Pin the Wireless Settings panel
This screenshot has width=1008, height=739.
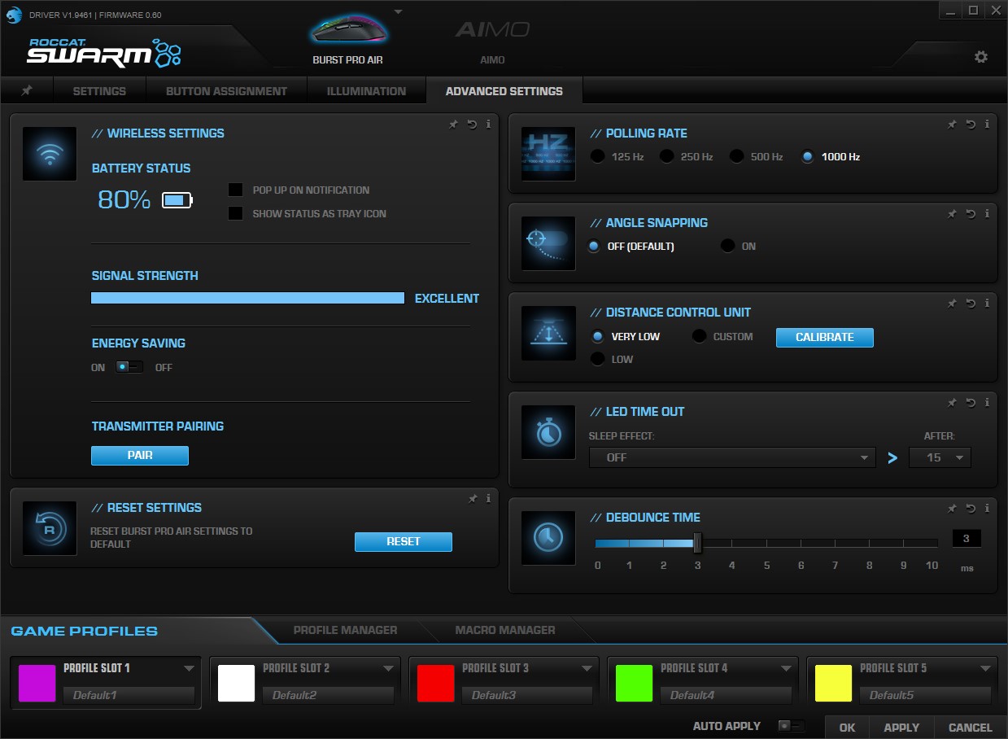point(454,125)
